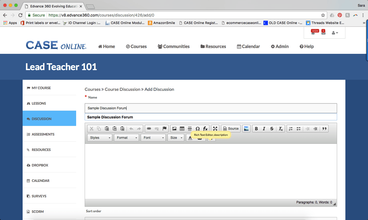Image resolution: width=368 pixels, height=220 pixels.
Task: Open the notifications bell icon
Action: point(313,33)
